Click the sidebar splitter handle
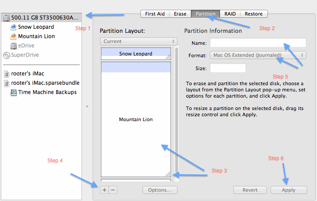The image size is (317, 201). pos(87,106)
